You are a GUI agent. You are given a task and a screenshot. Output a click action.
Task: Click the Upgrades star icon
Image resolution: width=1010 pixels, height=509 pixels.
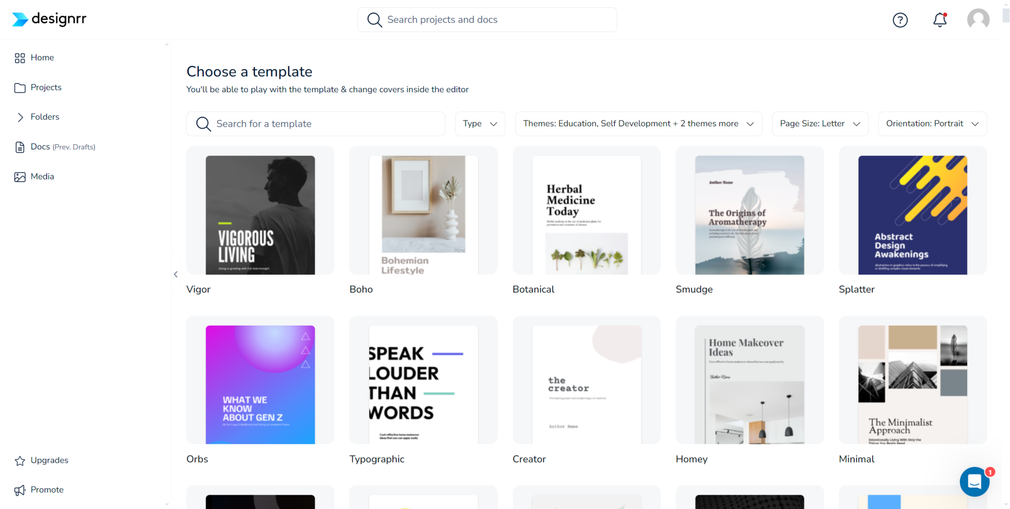[20, 461]
